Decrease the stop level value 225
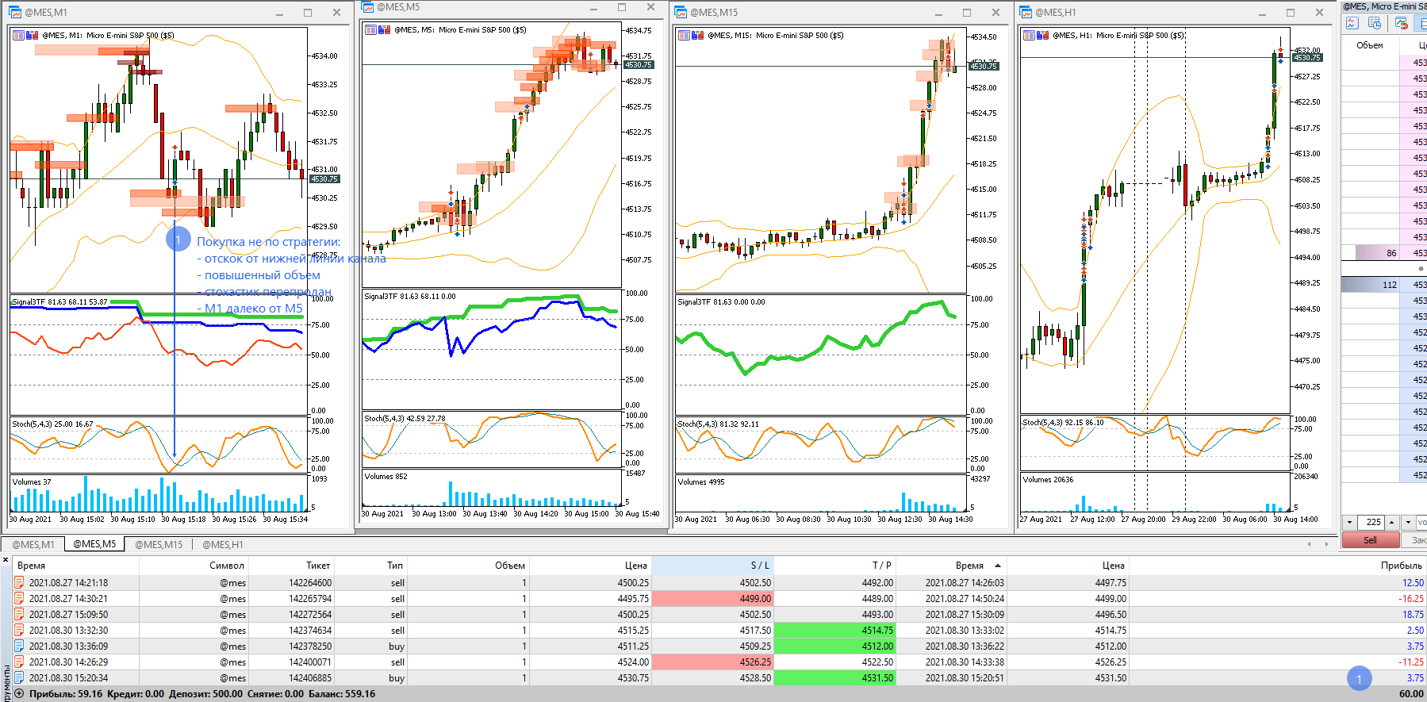This screenshot has height=702, width=1427. (1349, 522)
